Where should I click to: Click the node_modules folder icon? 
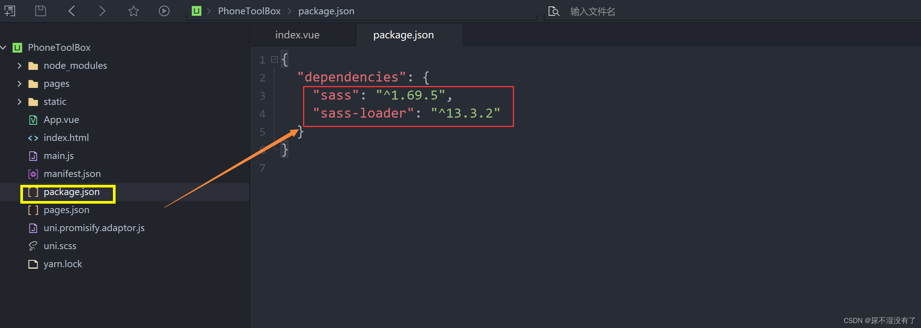pyautogui.click(x=33, y=66)
